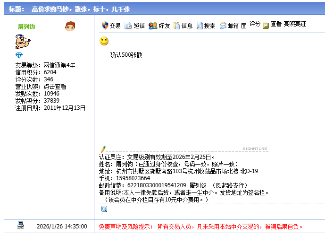Click the small icon before 评分
Screen dimensions: 325x236
tap(244, 26)
